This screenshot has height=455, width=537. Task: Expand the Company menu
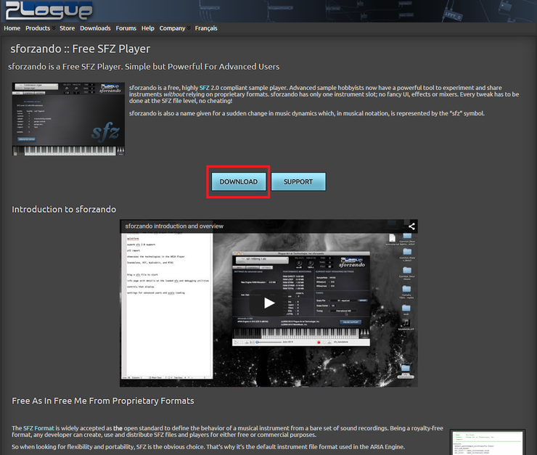pyautogui.click(x=174, y=28)
